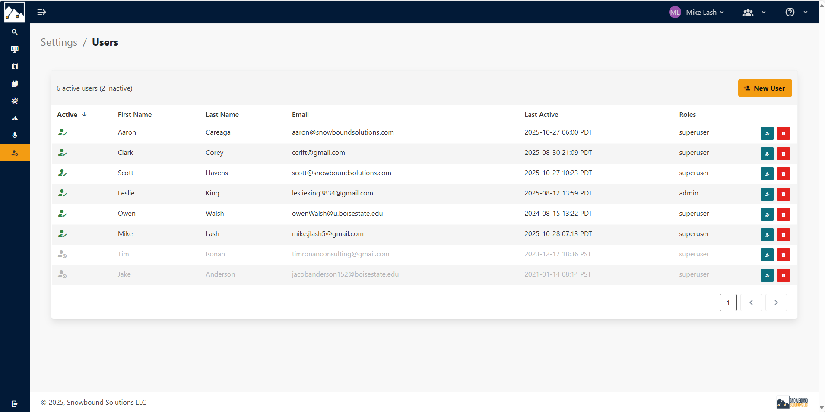Click the New User button

(x=765, y=88)
